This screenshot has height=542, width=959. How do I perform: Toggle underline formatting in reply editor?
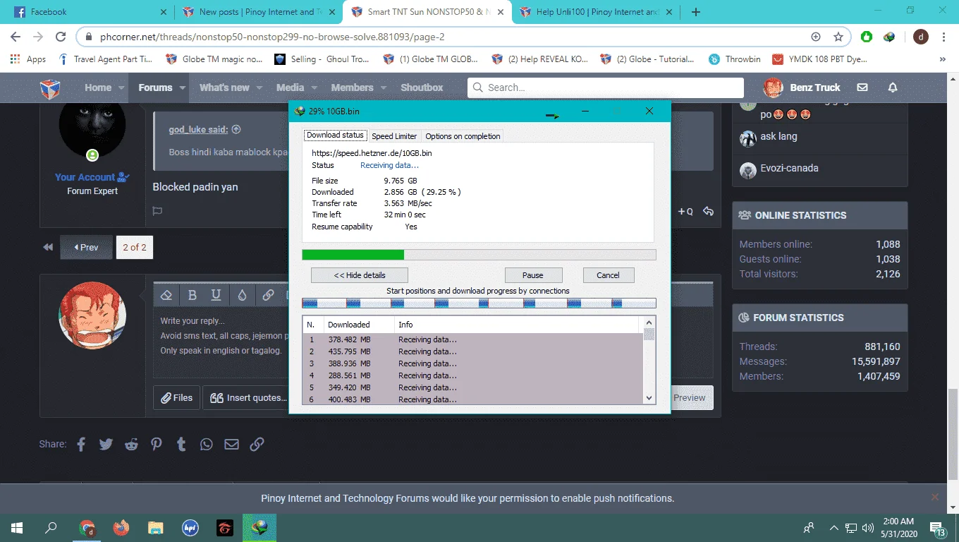(216, 295)
